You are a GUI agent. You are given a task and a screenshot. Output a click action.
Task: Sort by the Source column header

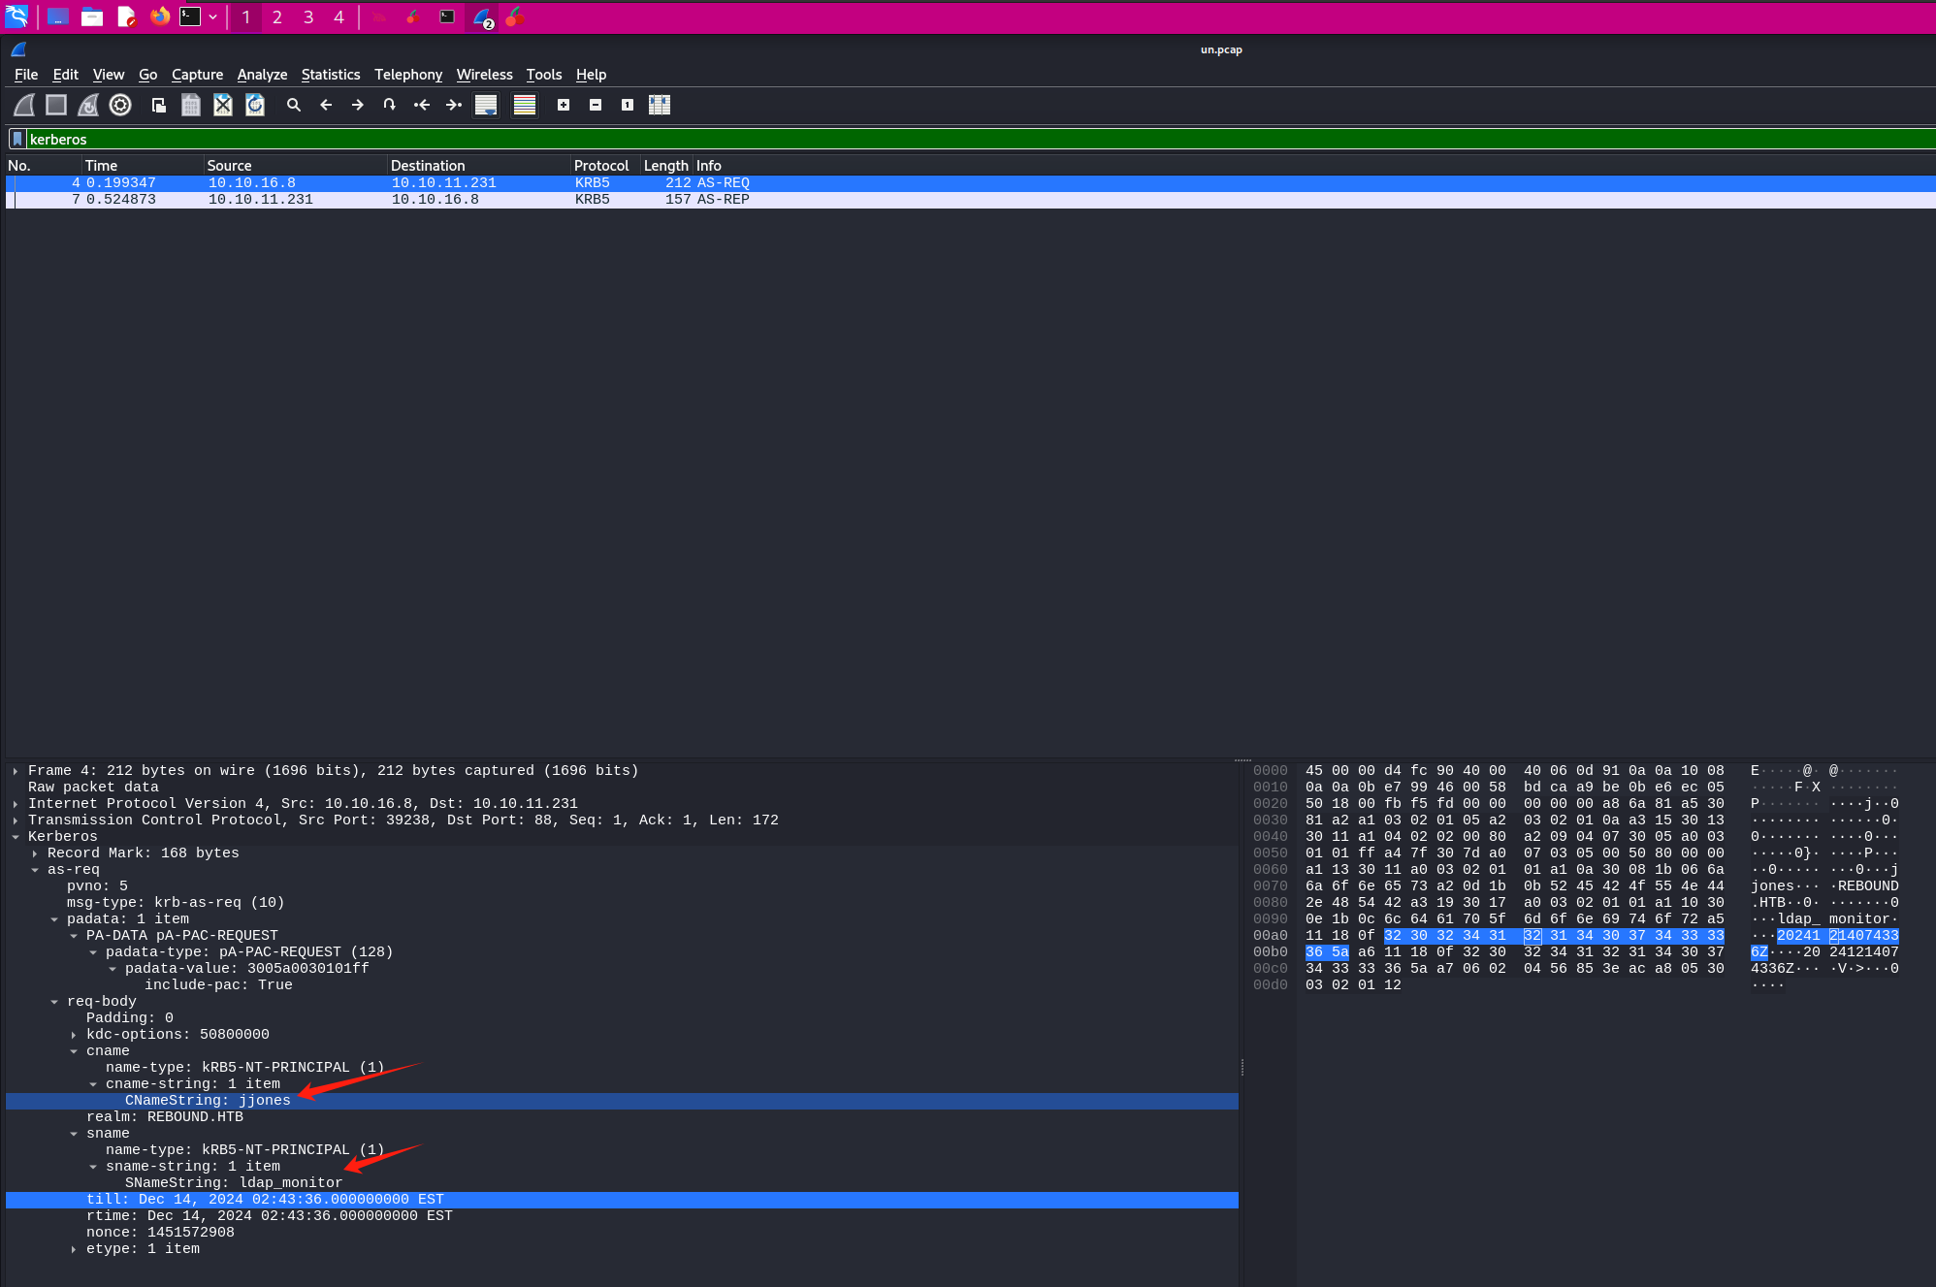click(x=295, y=166)
